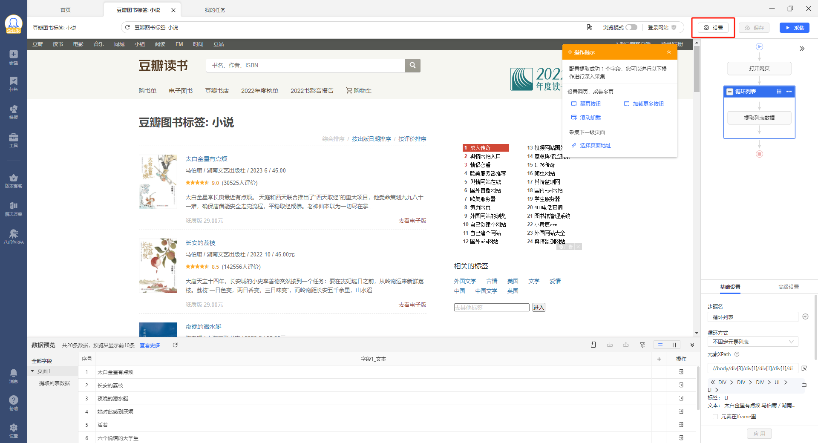Switch the data preview to row view
This screenshot has width=818, height=443.
point(660,345)
